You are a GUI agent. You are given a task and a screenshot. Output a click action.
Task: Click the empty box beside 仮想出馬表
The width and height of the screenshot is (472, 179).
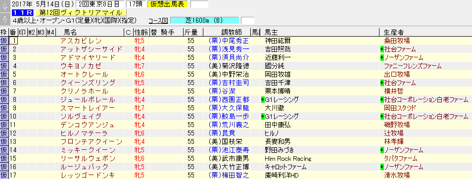[x=199, y=4]
